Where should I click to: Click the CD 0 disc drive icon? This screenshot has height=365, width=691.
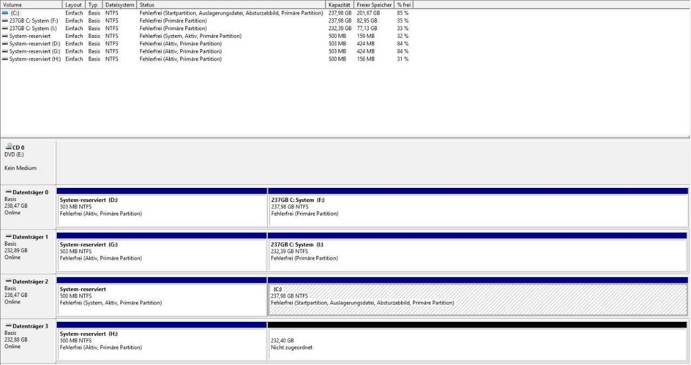[8, 146]
